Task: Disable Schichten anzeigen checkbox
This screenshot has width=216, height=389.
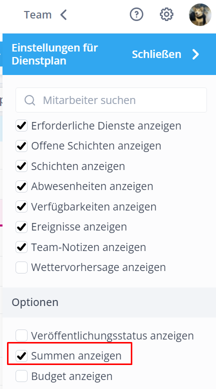Action: click(x=22, y=166)
